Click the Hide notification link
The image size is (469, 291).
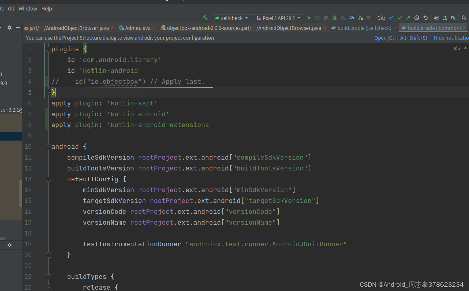pyautogui.click(x=451, y=38)
